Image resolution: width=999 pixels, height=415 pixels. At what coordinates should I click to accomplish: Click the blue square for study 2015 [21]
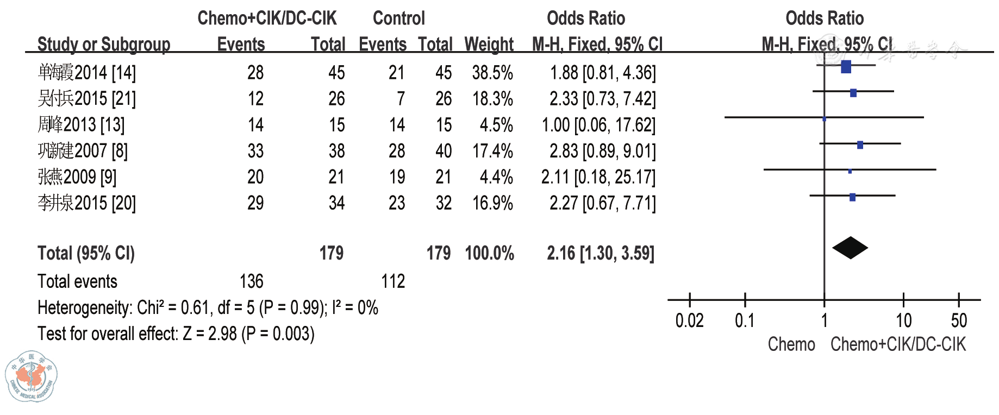point(853,93)
